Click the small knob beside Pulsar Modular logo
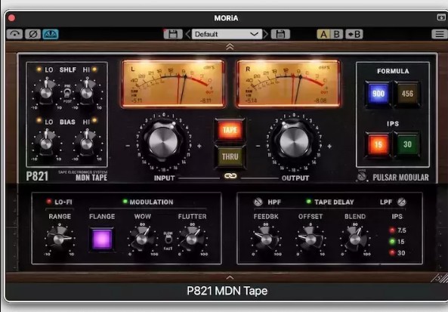 pyautogui.click(x=362, y=176)
